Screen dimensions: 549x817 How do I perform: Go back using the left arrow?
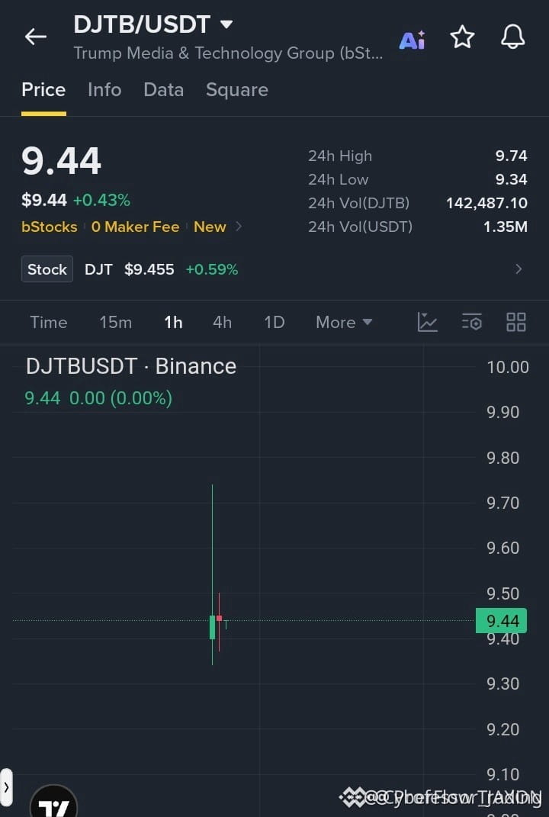(35, 37)
